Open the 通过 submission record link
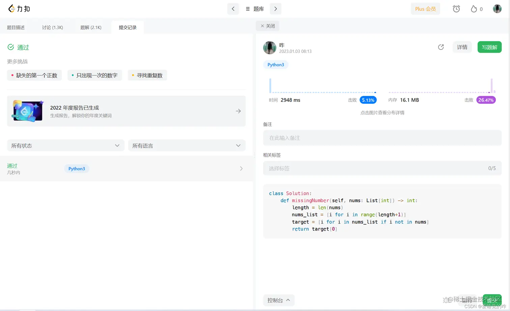 click(12, 165)
